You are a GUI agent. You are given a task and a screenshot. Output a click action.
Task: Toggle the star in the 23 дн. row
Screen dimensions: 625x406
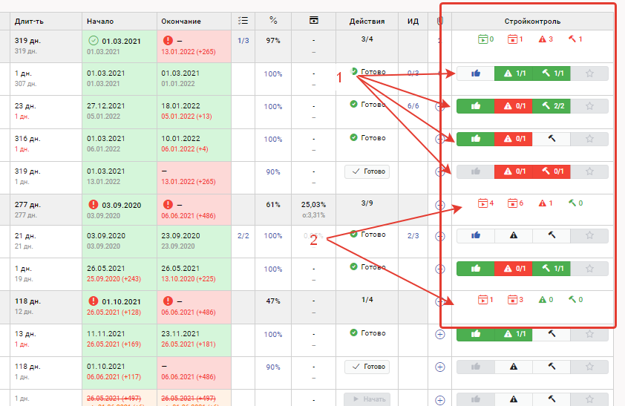click(589, 106)
